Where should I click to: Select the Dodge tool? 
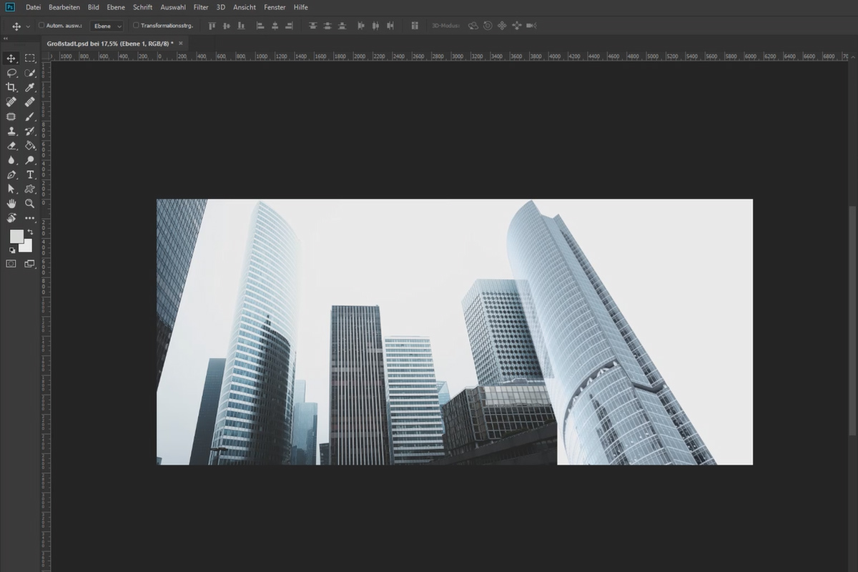click(30, 160)
